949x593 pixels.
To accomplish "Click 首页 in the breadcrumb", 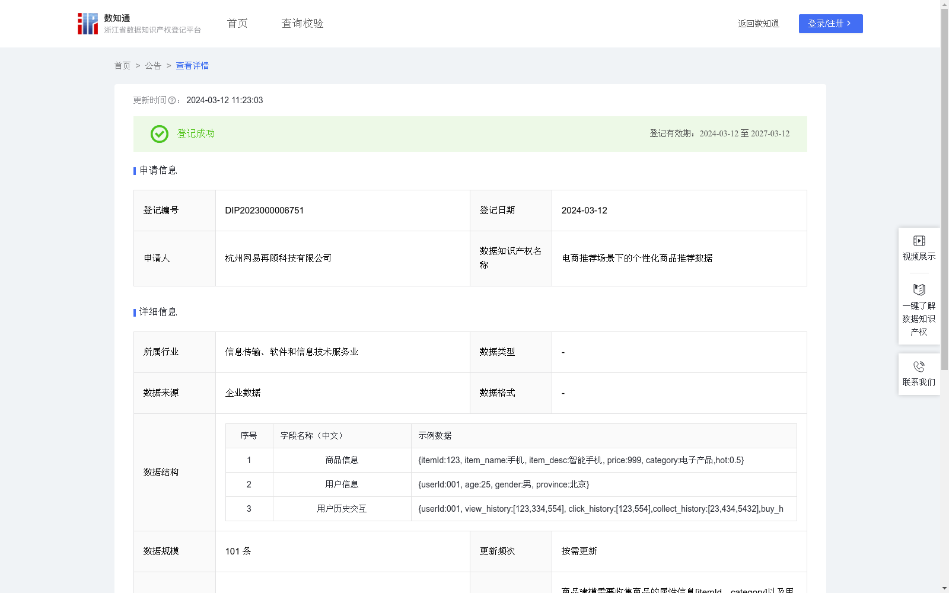I will click(x=122, y=66).
